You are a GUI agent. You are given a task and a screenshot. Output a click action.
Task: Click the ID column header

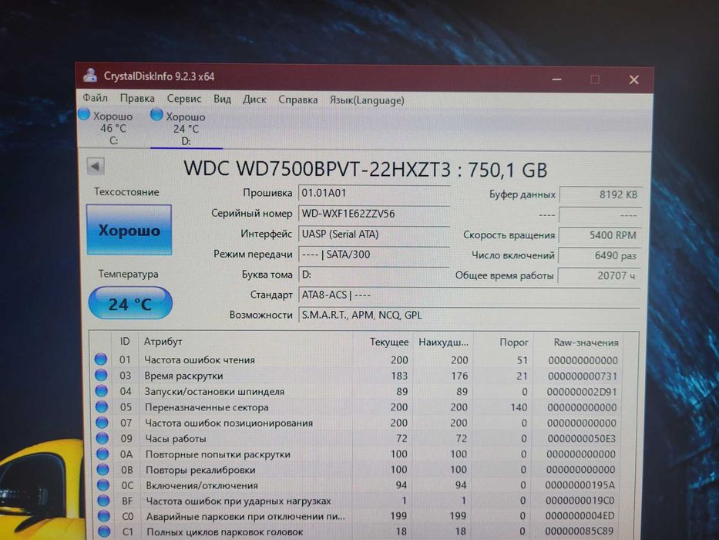(x=125, y=341)
